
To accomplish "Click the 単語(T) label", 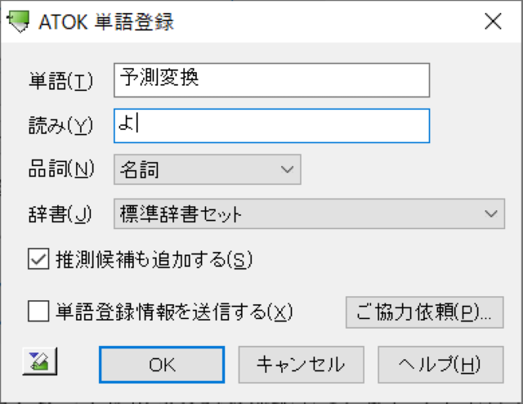I will 60,81.
